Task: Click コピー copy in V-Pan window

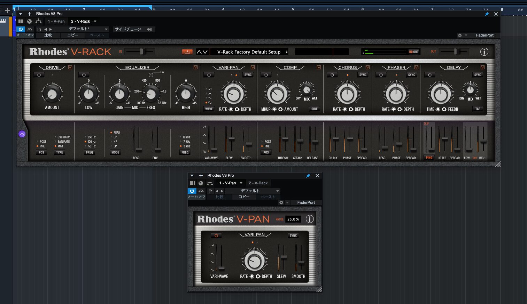Action: [x=244, y=197]
